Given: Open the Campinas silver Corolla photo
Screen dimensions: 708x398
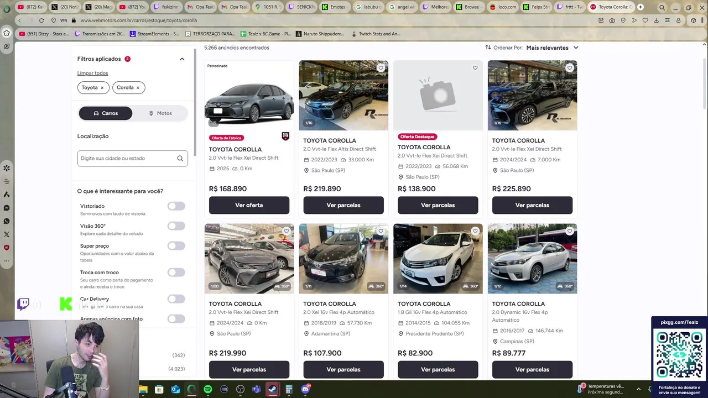Looking at the screenshot, I should click(x=532, y=259).
